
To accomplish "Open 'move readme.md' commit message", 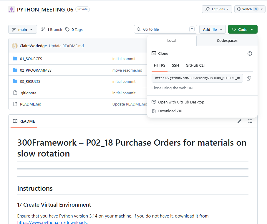I will pos(127,70).
